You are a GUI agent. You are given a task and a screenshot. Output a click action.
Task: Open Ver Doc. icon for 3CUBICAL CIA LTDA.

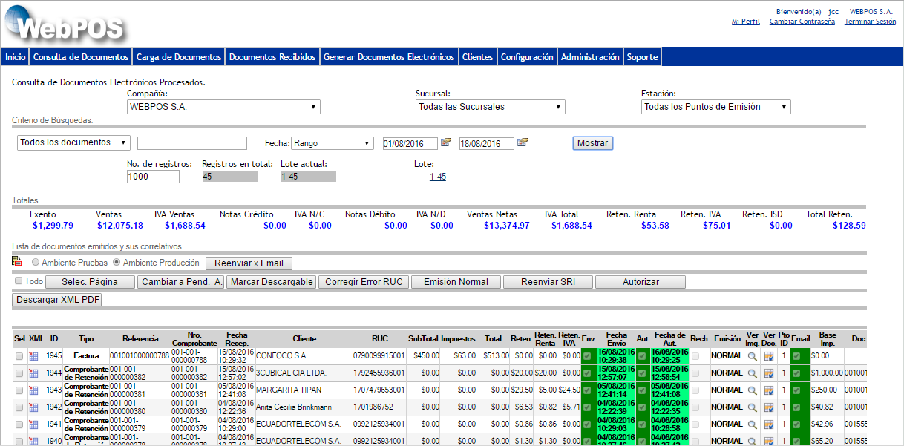769,373
